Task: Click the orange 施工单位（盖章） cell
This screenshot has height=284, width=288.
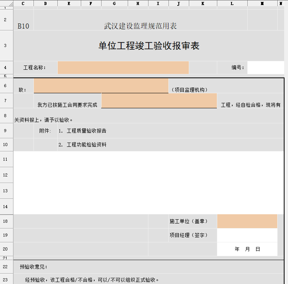Action: click(247, 221)
